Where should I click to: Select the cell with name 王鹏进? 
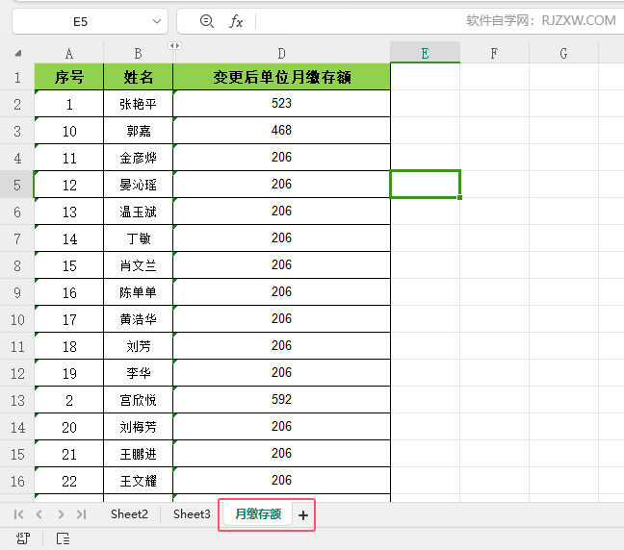pos(138,454)
